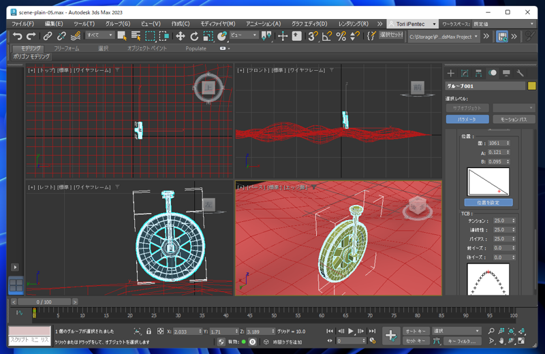Toggle Spinner Snap
The height and width of the screenshot is (354, 545).
click(x=355, y=36)
